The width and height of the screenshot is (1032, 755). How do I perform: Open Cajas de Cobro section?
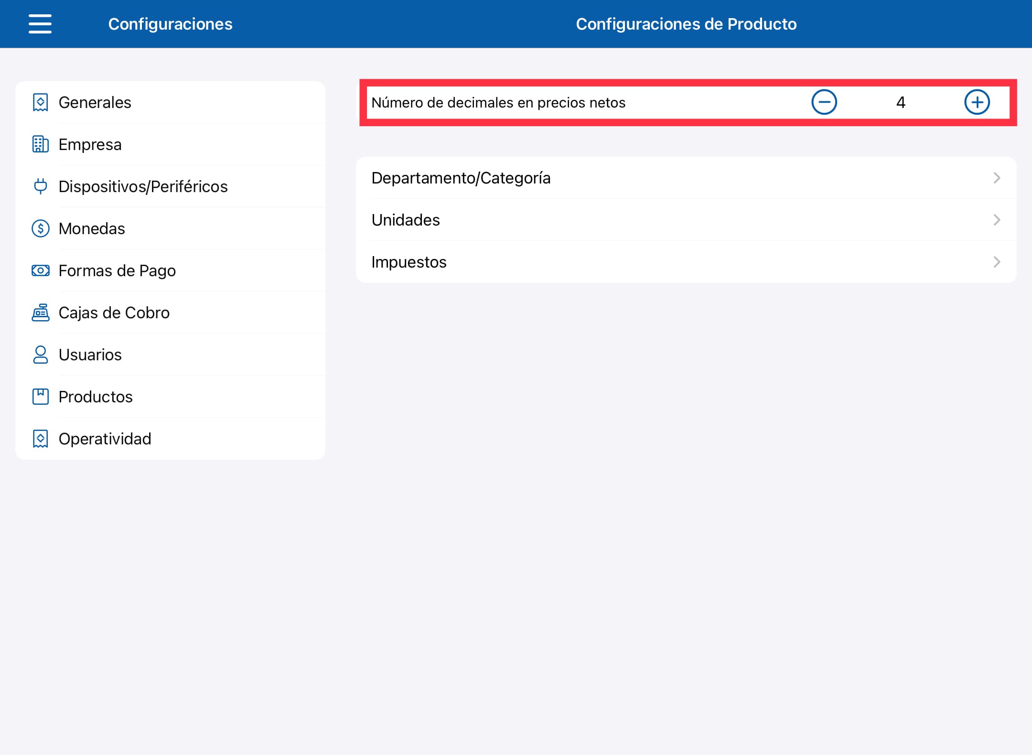point(171,313)
